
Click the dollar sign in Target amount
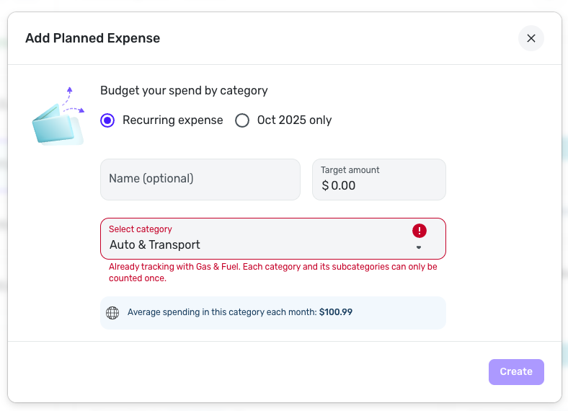tap(325, 186)
